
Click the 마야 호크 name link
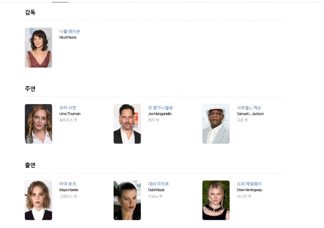tap(68, 184)
